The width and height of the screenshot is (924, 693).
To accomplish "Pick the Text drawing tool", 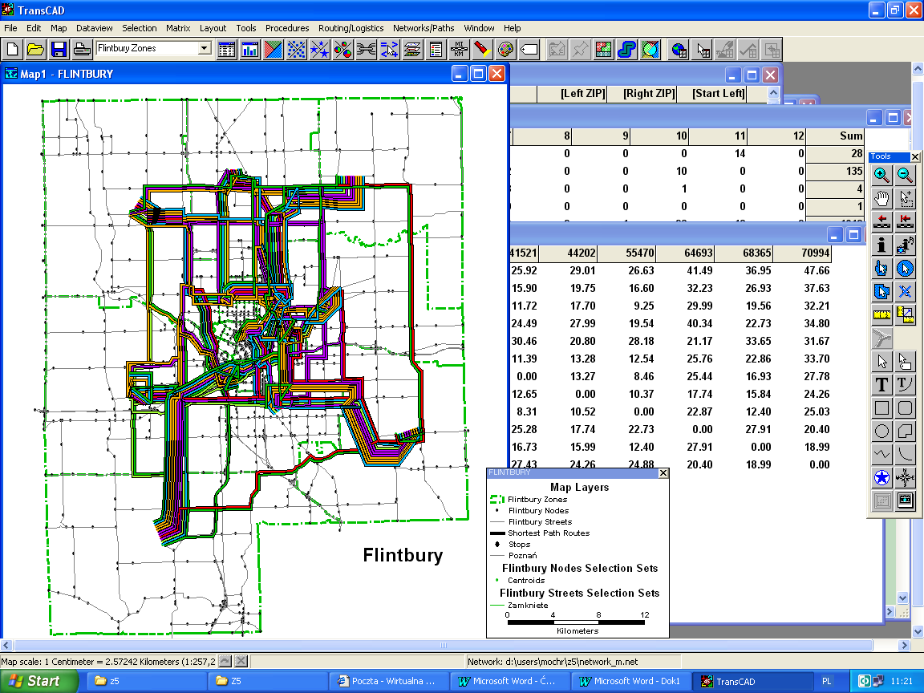I will 881,385.
